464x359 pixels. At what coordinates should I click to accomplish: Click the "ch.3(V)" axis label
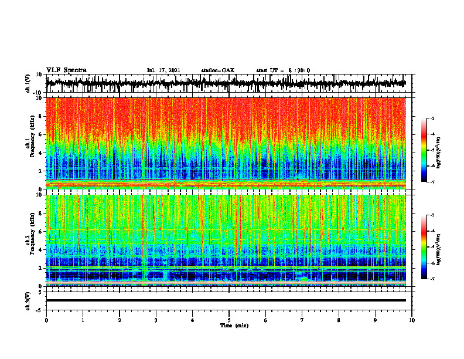pos(28,301)
